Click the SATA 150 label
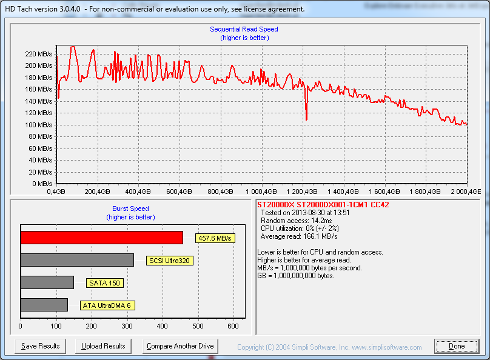Screen dimensions: 490x360 (104, 283)
